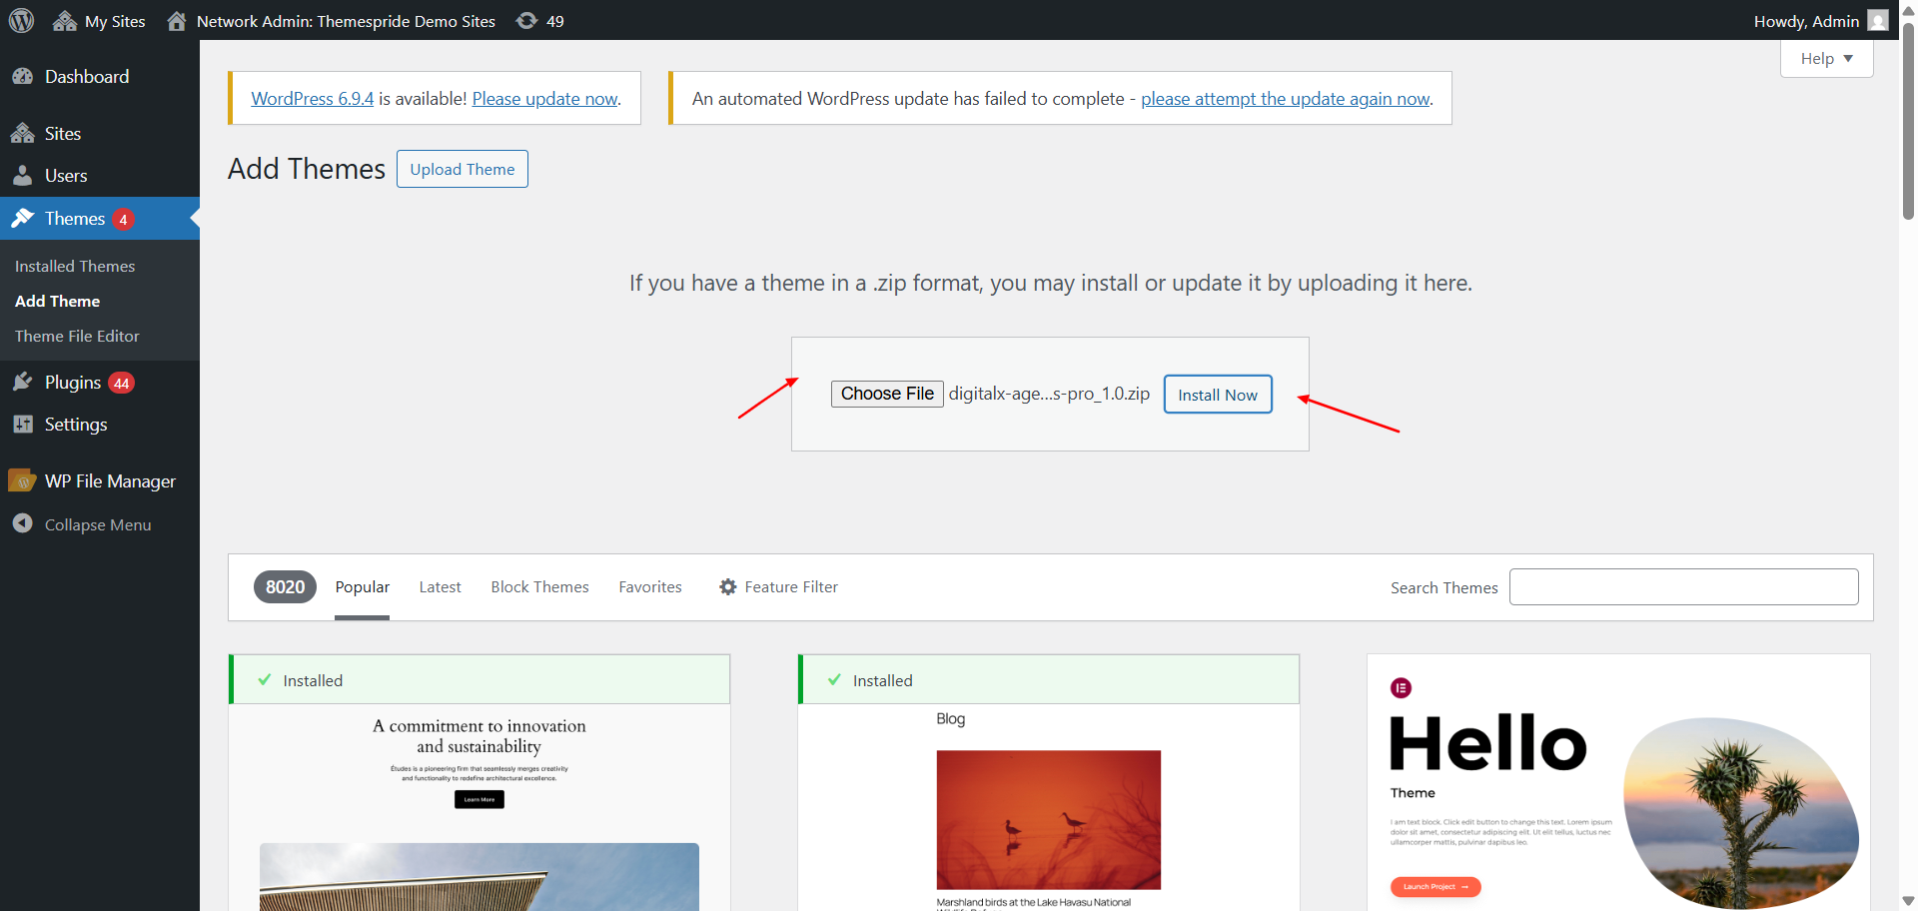Click the Sites icon in sidebar
The height and width of the screenshot is (911, 1918).
click(x=23, y=133)
